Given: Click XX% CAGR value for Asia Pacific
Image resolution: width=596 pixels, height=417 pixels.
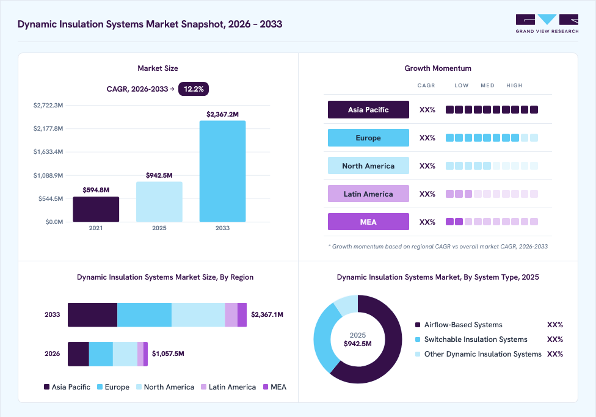Looking at the screenshot, I should click(x=427, y=110).
